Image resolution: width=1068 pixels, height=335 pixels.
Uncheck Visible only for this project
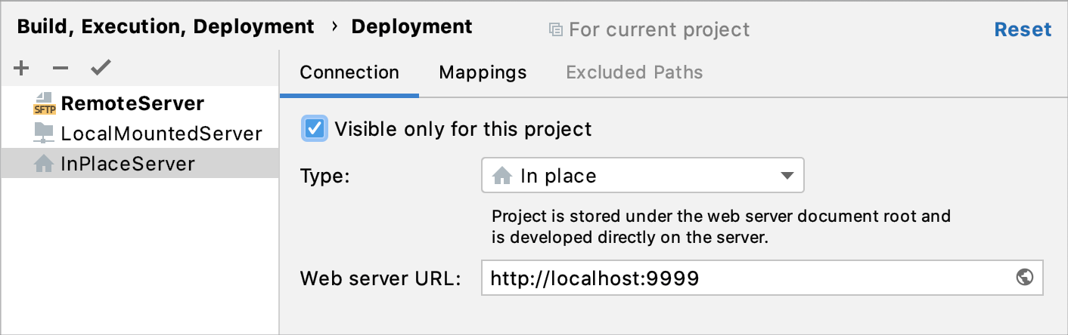[x=315, y=128]
